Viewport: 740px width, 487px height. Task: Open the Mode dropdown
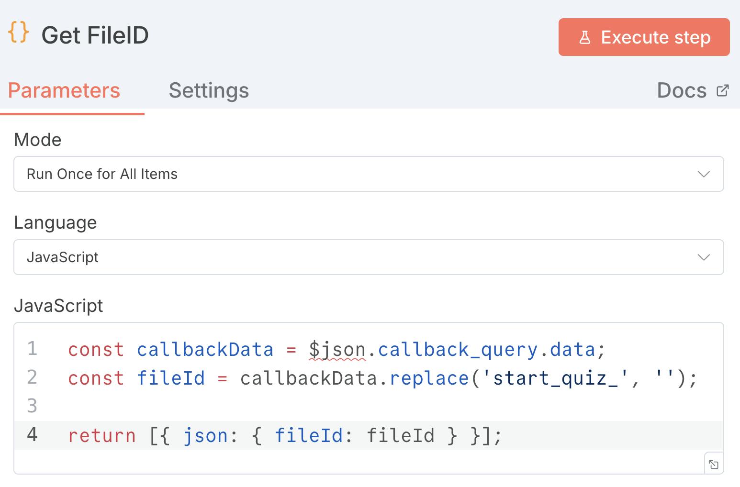click(368, 174)
